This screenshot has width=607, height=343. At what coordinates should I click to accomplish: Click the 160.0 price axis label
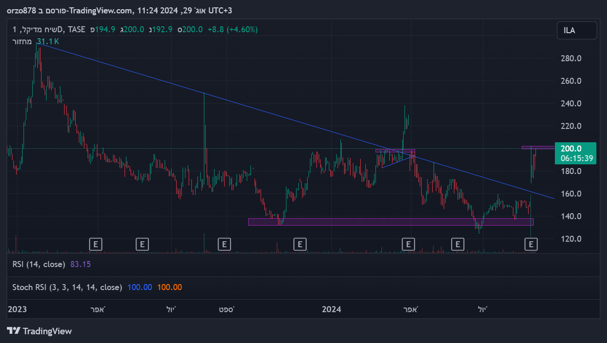571,194
